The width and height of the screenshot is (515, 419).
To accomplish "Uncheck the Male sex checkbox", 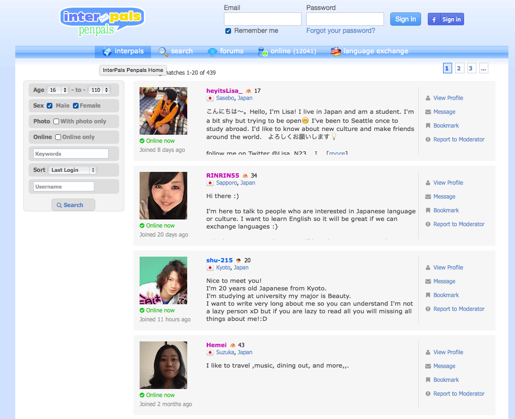I will [50, 106].
